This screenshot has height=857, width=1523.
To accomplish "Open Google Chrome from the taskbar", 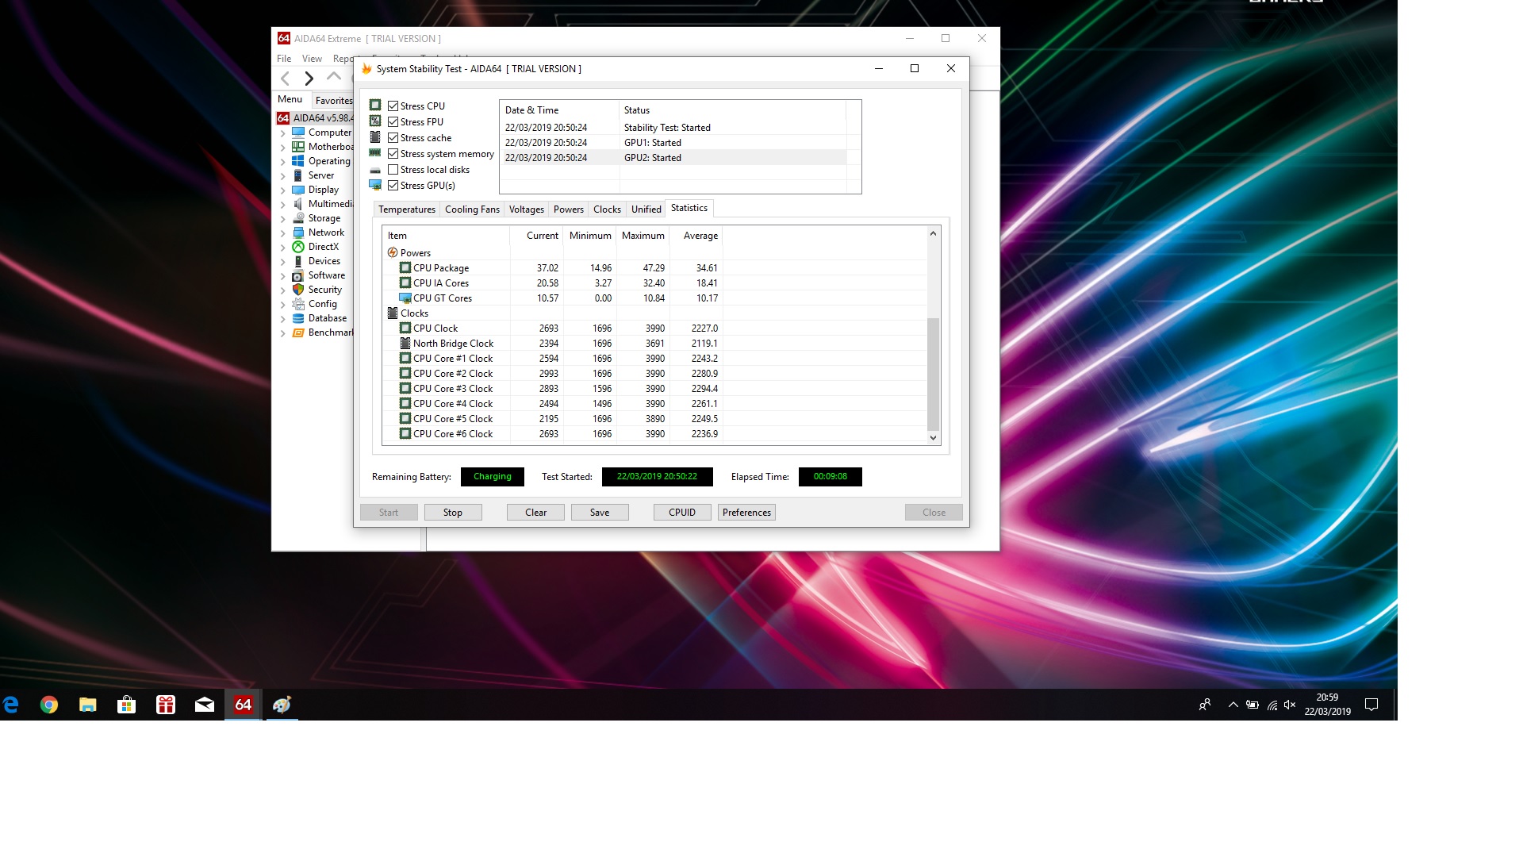I will point(49,705).
